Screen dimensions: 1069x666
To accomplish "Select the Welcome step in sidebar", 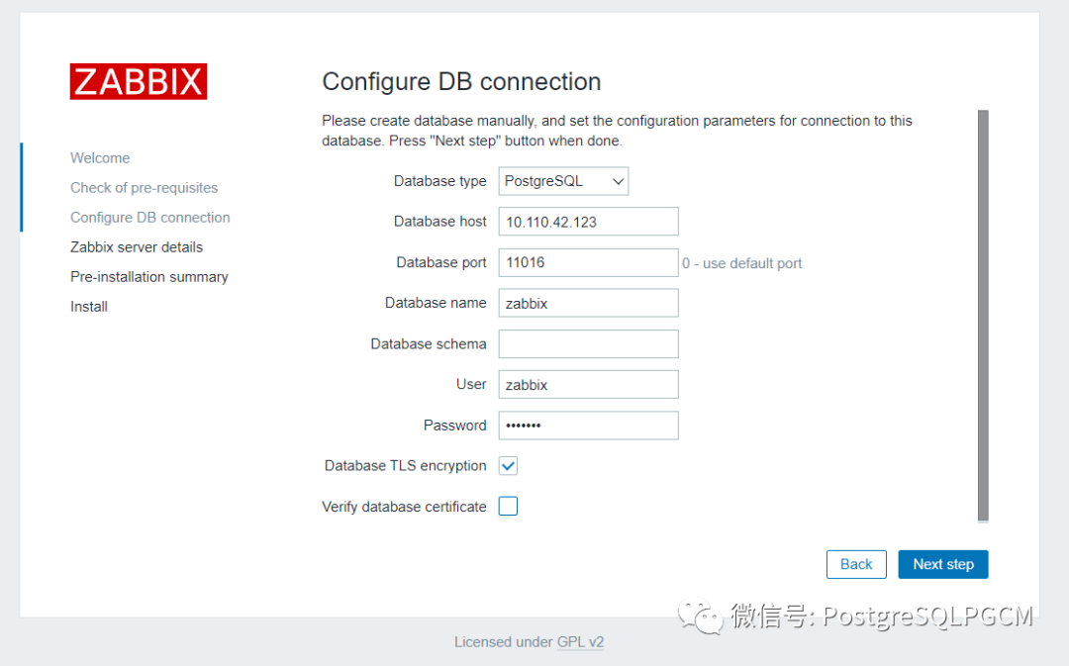I will click(100, 158).
